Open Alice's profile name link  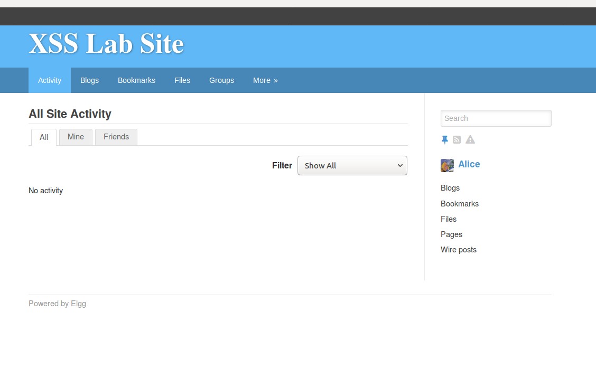tap(469, 164)
